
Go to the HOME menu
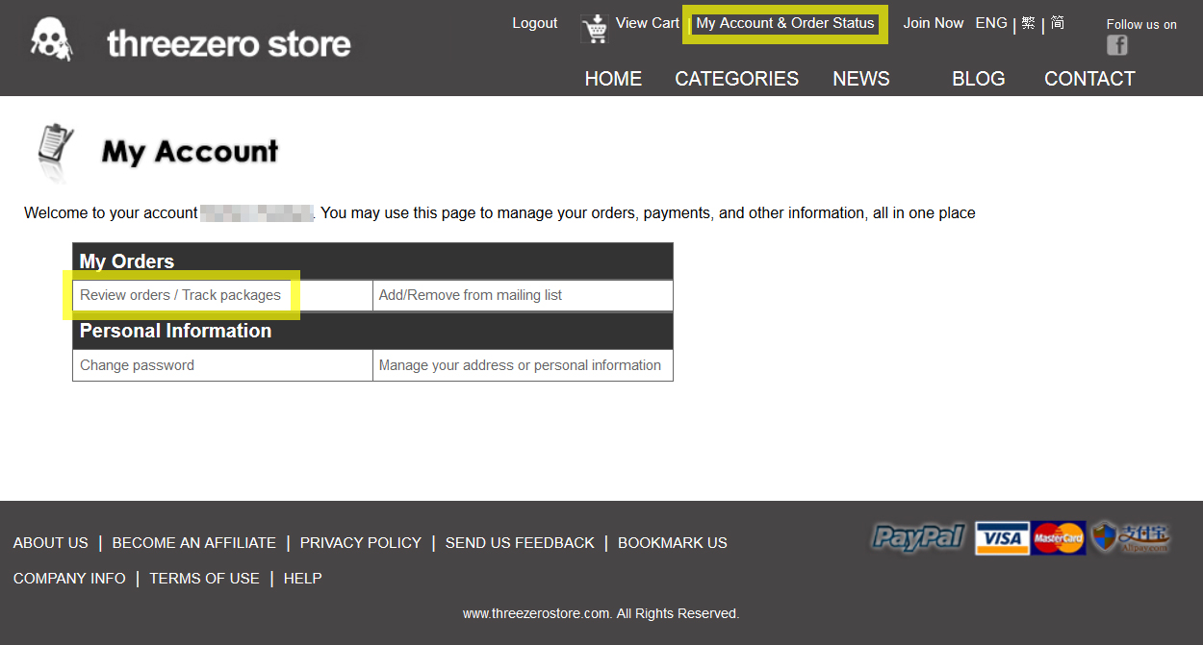pos(613,79)
